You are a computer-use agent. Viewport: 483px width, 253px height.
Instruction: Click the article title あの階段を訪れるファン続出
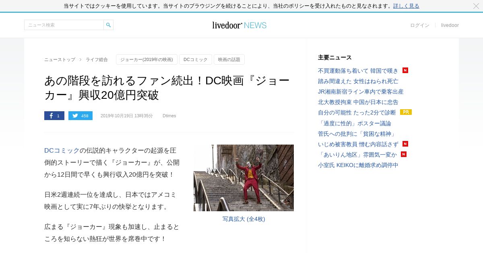[x=167, y=88]
